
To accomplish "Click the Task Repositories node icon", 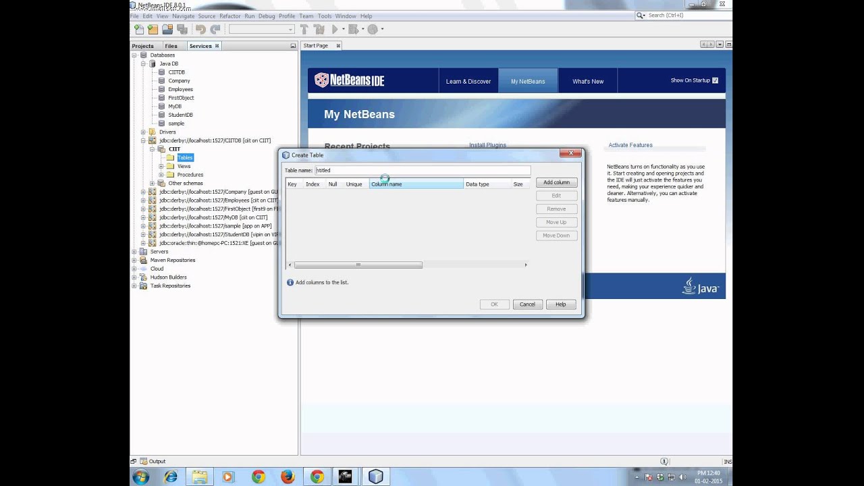I will point(143,286).
